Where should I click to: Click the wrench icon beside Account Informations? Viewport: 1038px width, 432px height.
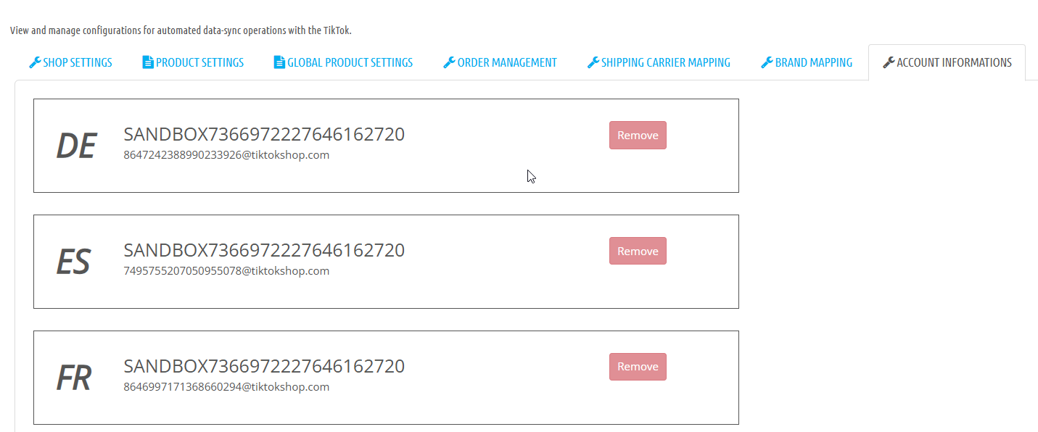889,62
